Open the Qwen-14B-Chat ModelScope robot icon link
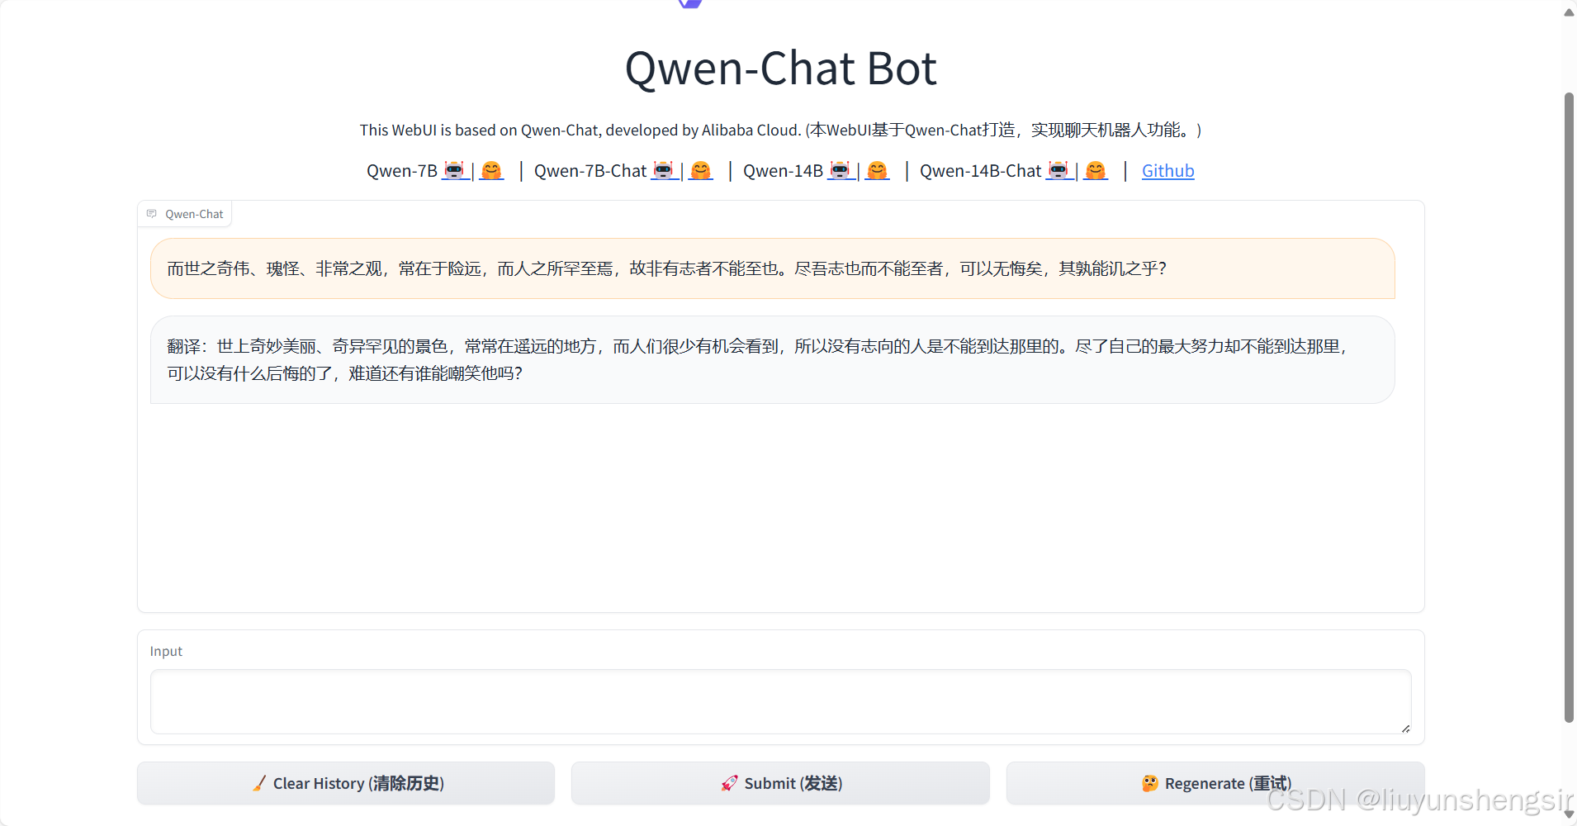The image size is (1577, 826). click(x=1058, y=171)
